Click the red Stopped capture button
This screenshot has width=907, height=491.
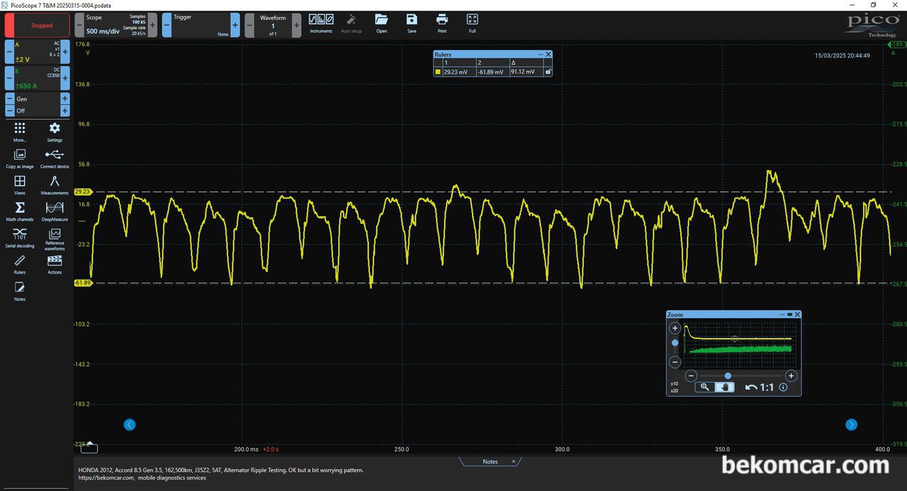point(38,26)
